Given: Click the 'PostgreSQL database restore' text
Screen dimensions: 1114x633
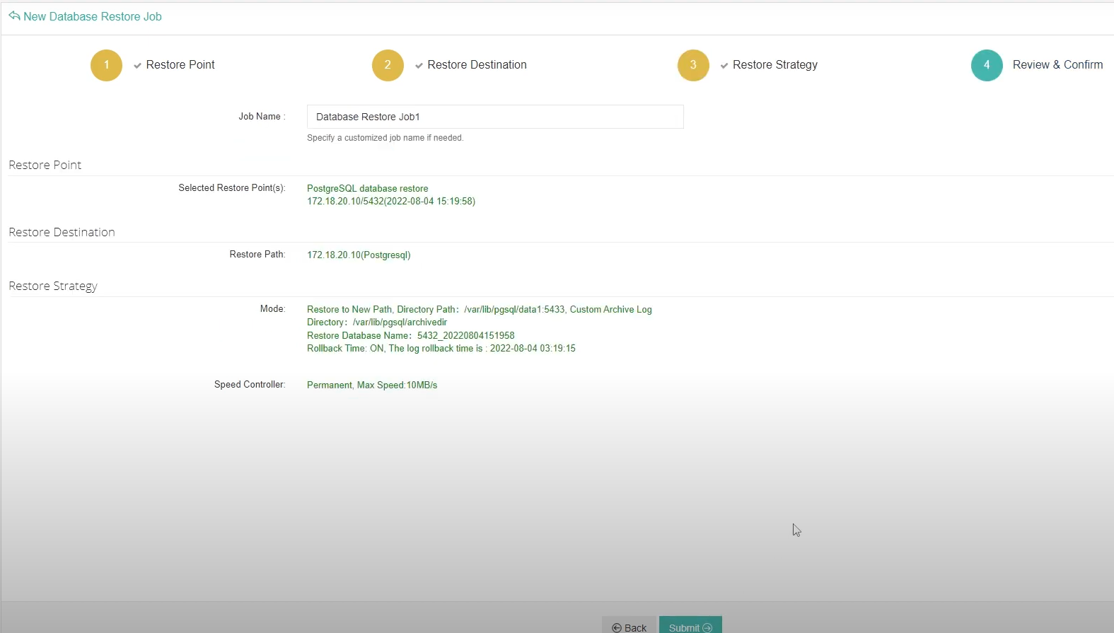Looking at the screenshot, I should tap(368, 189).
